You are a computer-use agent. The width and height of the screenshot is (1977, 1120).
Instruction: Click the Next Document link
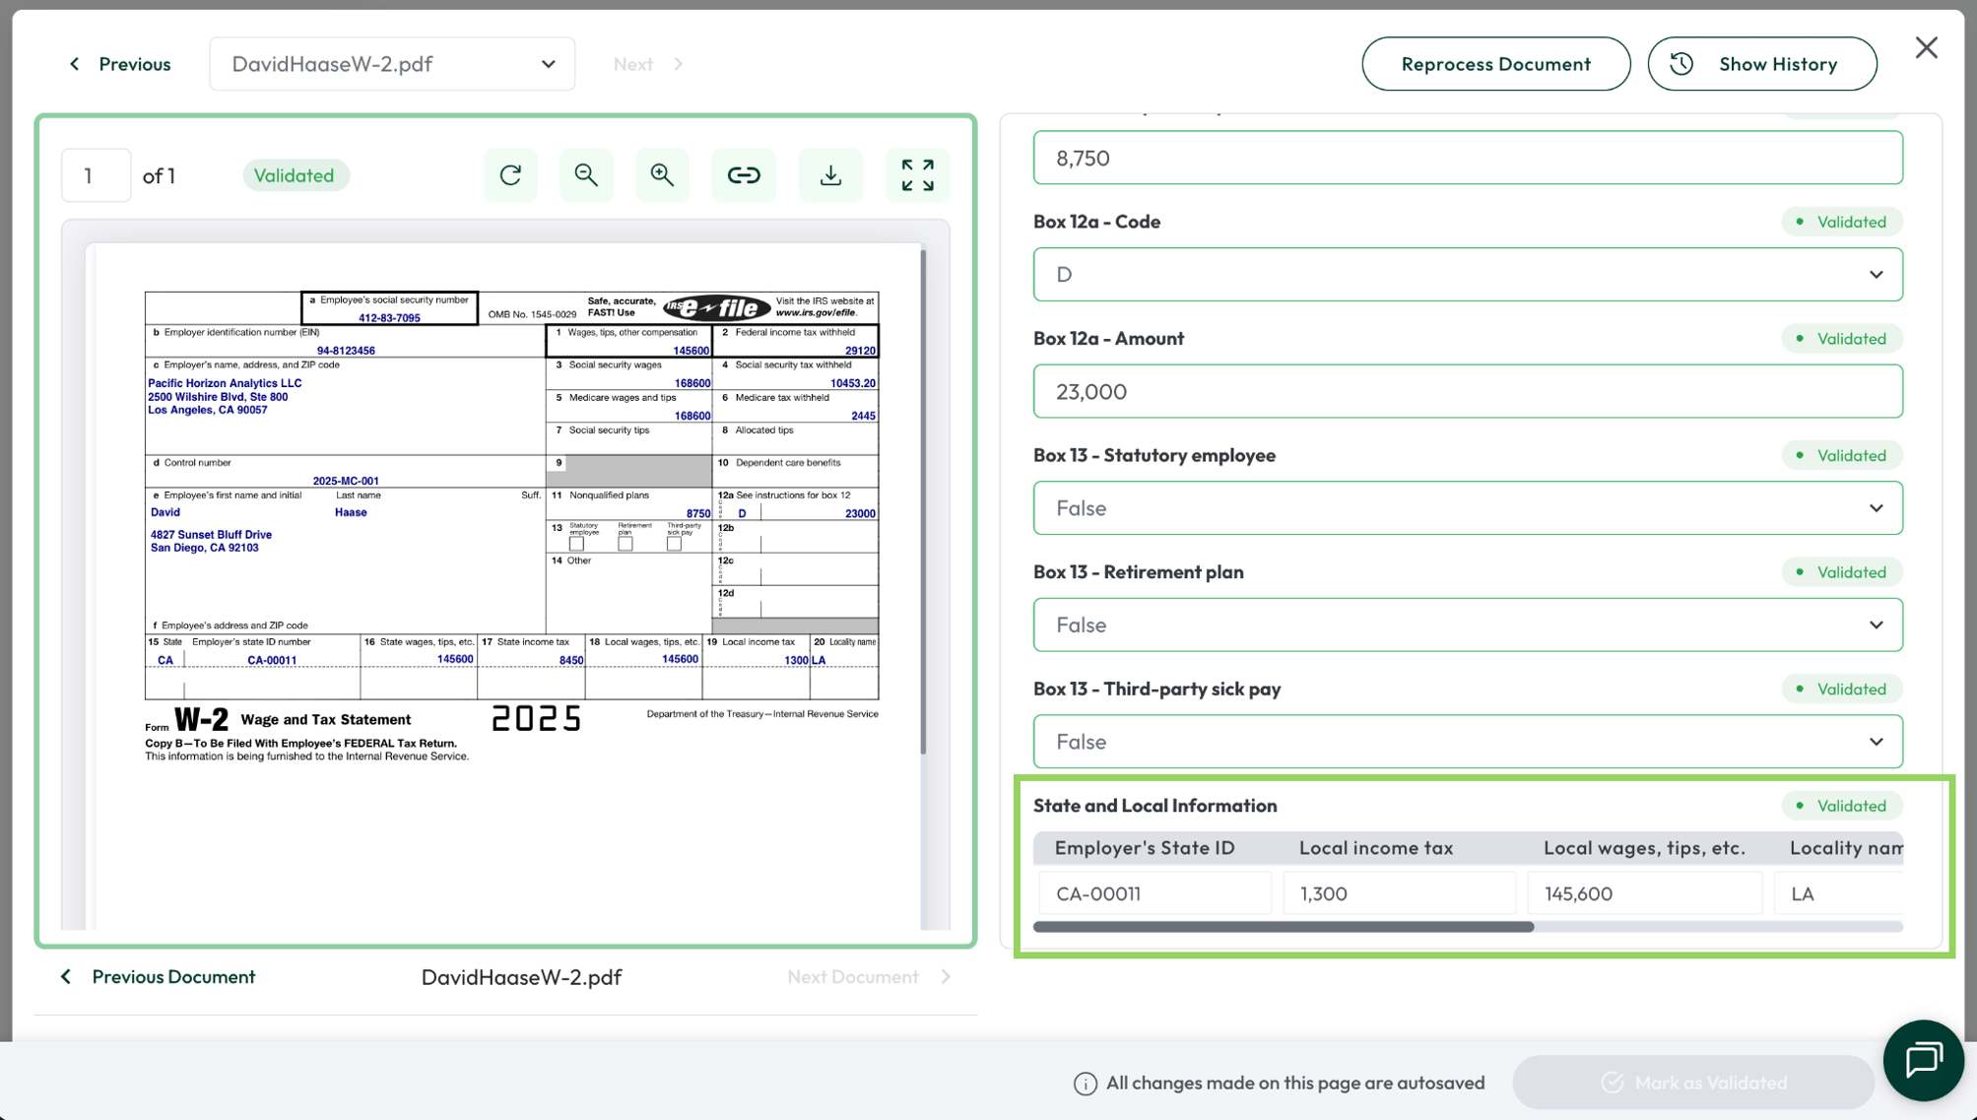tap(869, 976)
